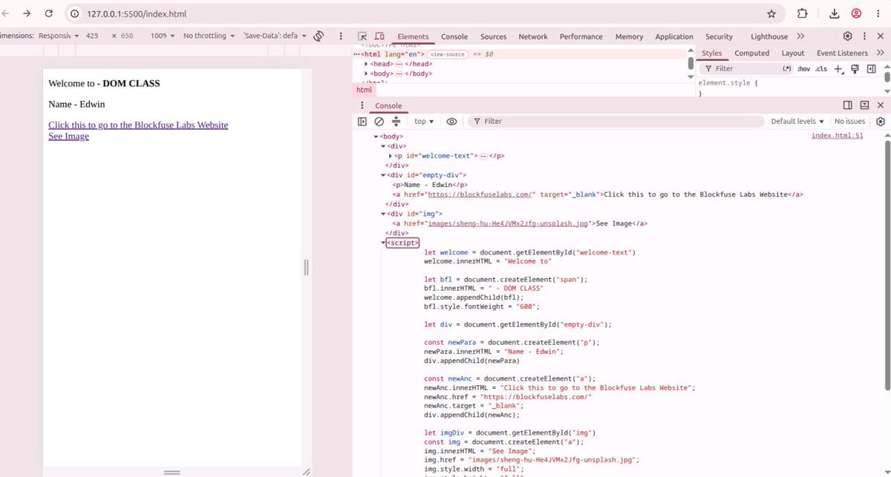
Task: Open the Chrome profile avatar
Action: pyautogui.click(x=856, y=13)
